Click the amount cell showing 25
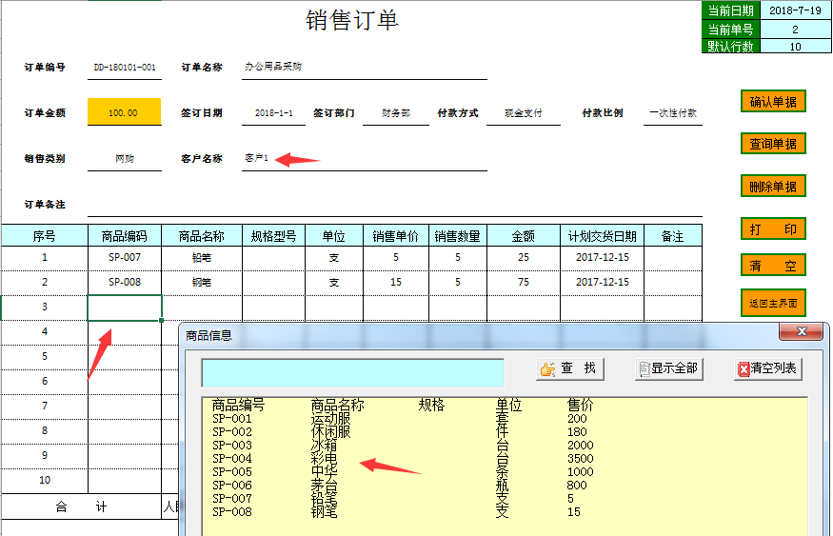The image size is (833, 536). 524,258
